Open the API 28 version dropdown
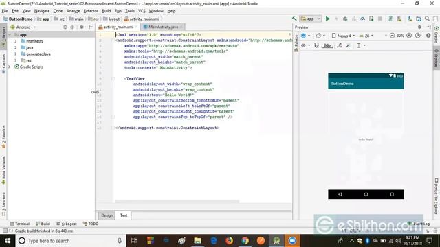The image size is (440, 247). (x=366, y=36)
